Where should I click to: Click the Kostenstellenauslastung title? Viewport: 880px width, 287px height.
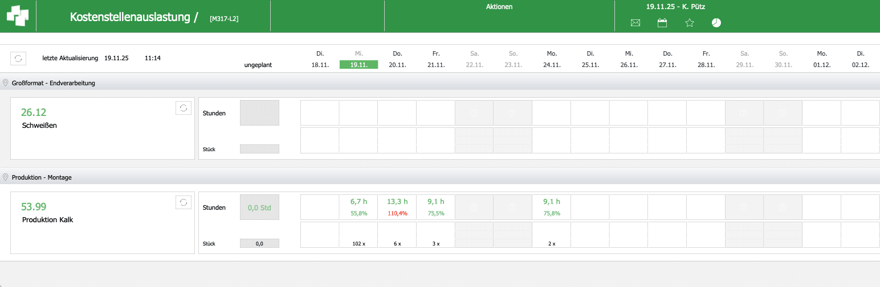(129, 17)
